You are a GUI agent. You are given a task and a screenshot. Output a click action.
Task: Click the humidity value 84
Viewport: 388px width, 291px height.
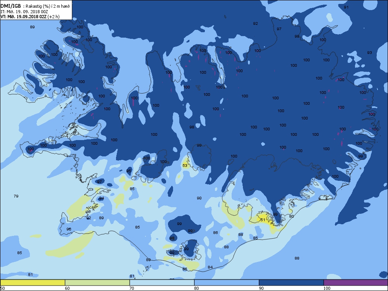click(x=210, y=267)
